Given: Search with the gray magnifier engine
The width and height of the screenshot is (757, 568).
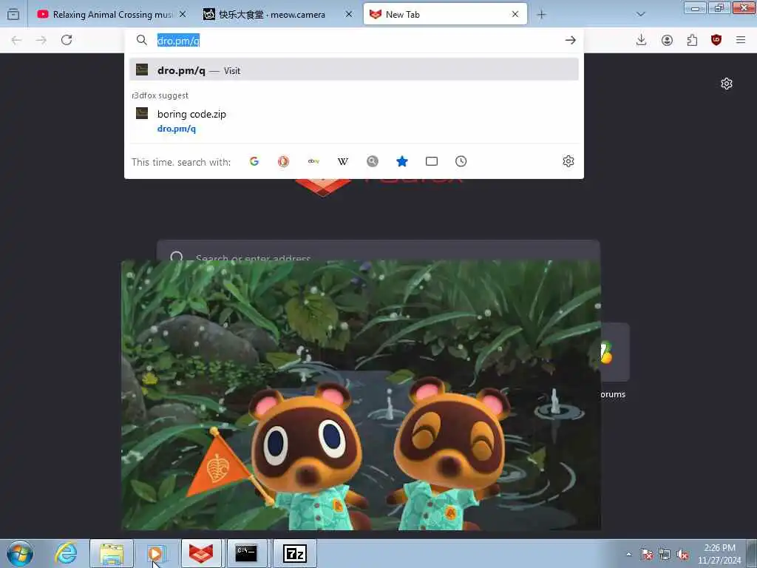Looking at the screenshot, I should click(x=373, y=161).
